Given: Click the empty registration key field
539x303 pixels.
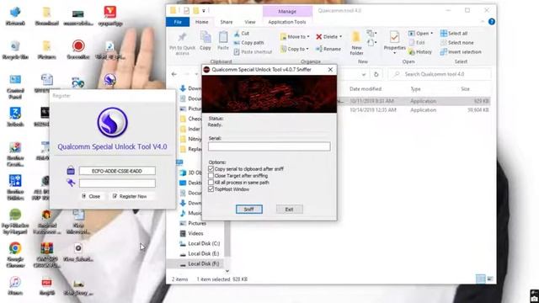Looking at the screenshot, I should point(117,183).
